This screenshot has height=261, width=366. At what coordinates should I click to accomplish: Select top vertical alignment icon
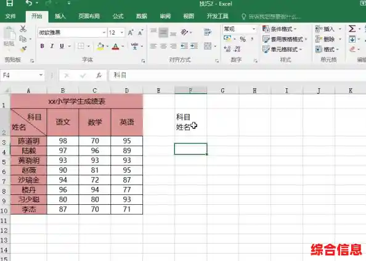[153, 31]
